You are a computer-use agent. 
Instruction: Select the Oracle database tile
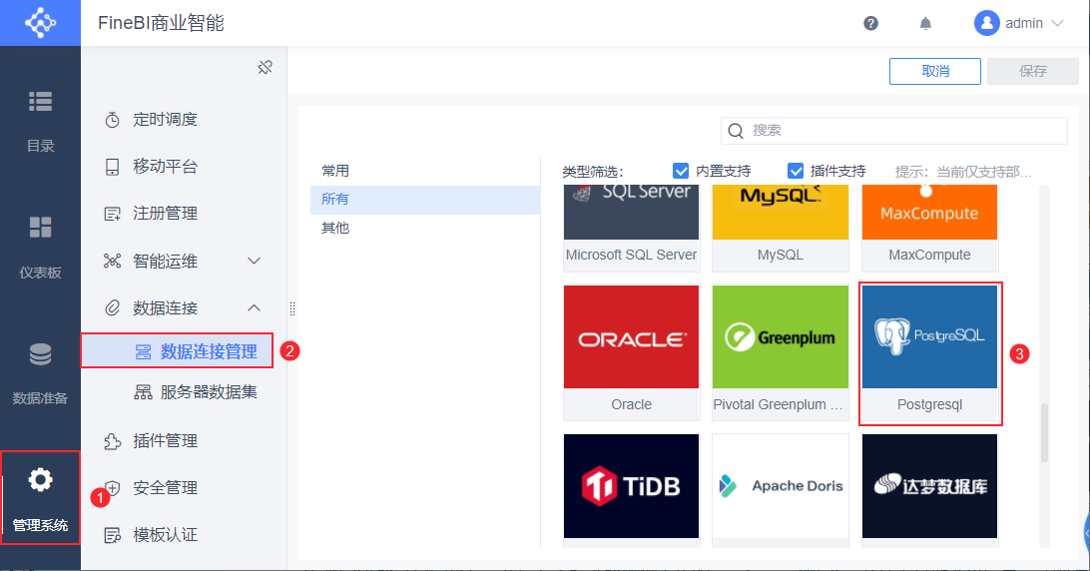(x=631, y=352)
